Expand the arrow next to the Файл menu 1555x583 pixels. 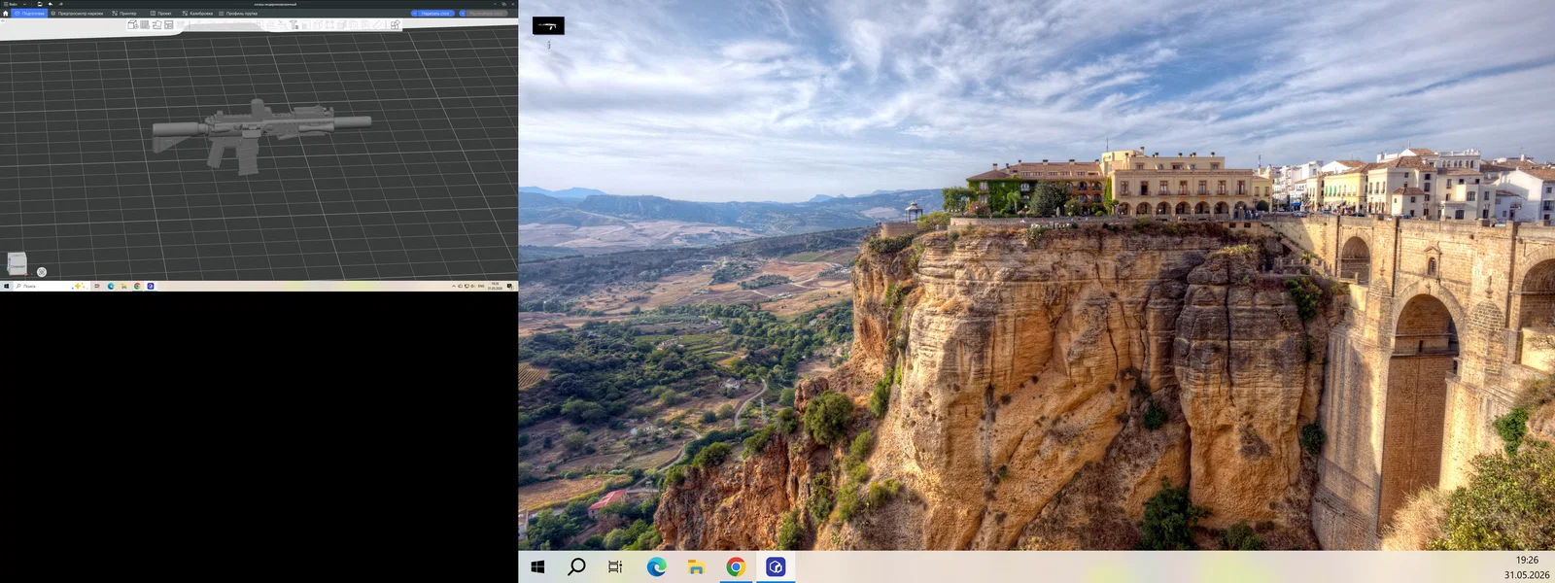point(24,4)
